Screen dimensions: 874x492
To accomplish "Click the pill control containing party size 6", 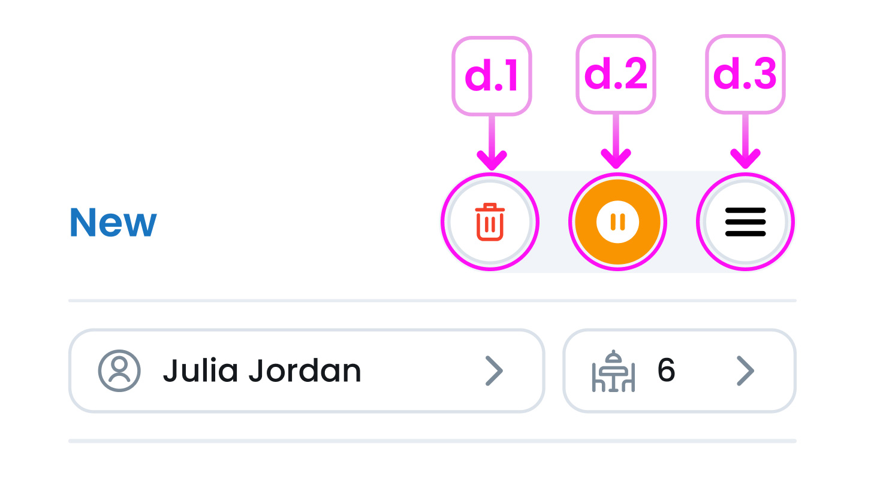I will coord(679,371).
